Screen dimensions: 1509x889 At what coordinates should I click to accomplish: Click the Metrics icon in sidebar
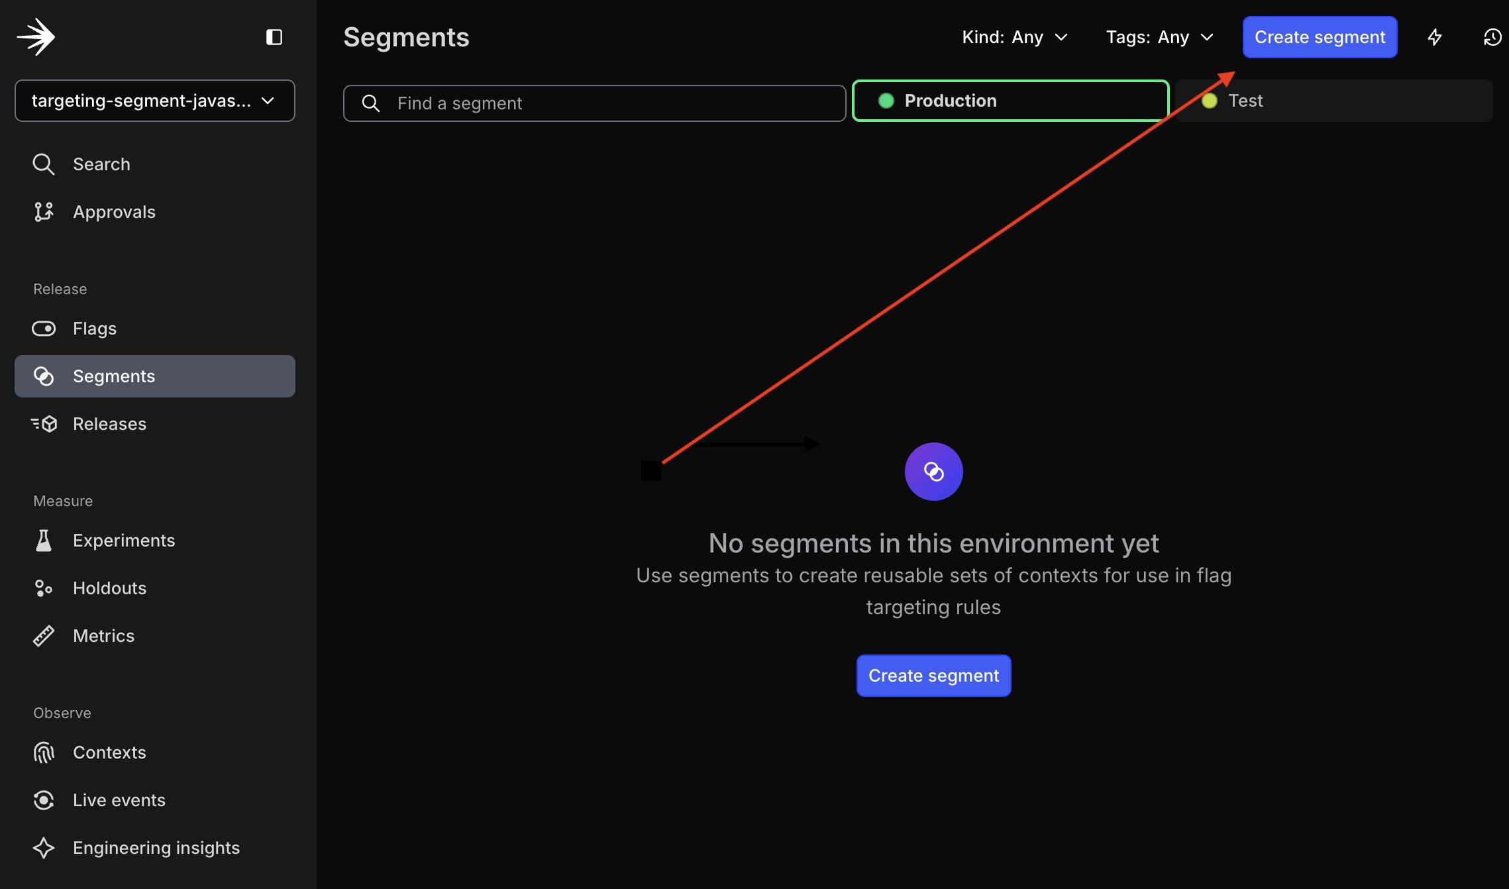tap(42, 636)
